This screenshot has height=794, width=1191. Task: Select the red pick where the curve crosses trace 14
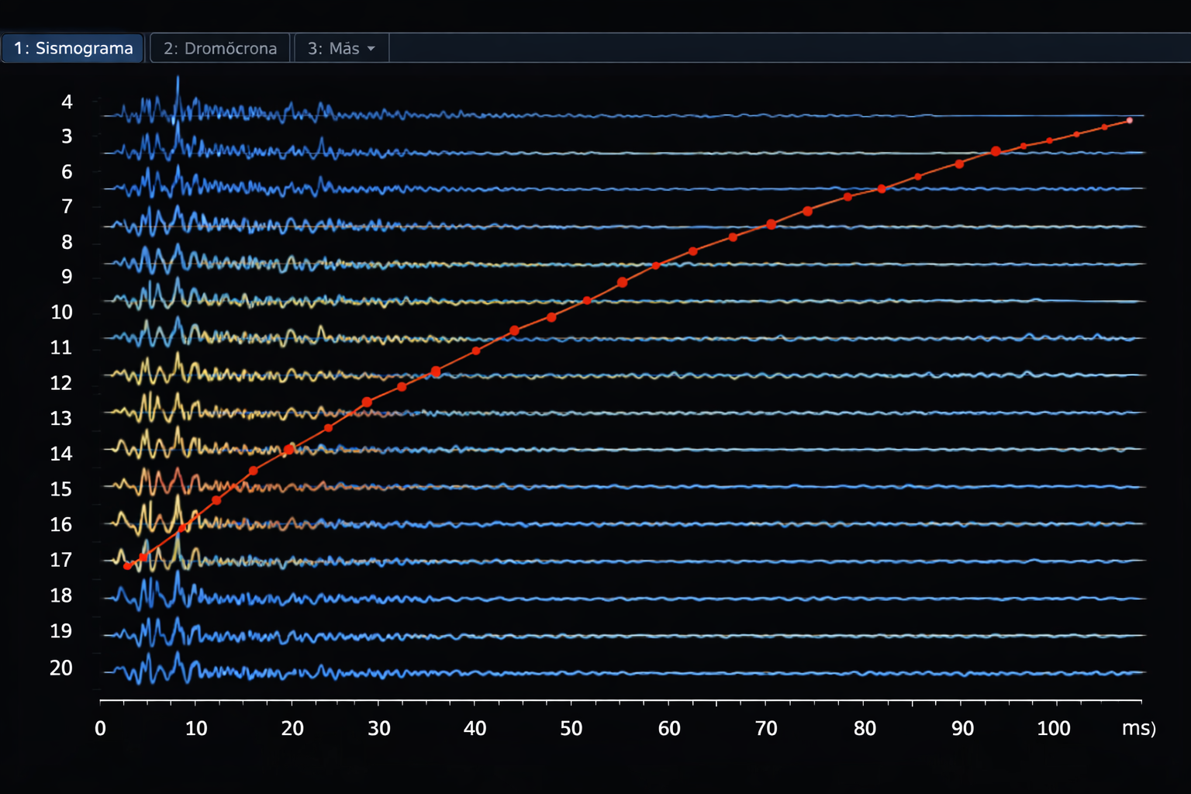(x=289, y=449)
